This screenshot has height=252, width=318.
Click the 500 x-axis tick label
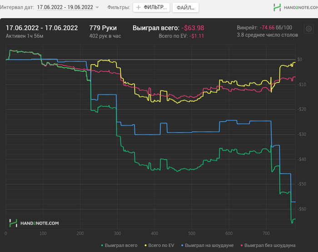[x=192, y=233]
